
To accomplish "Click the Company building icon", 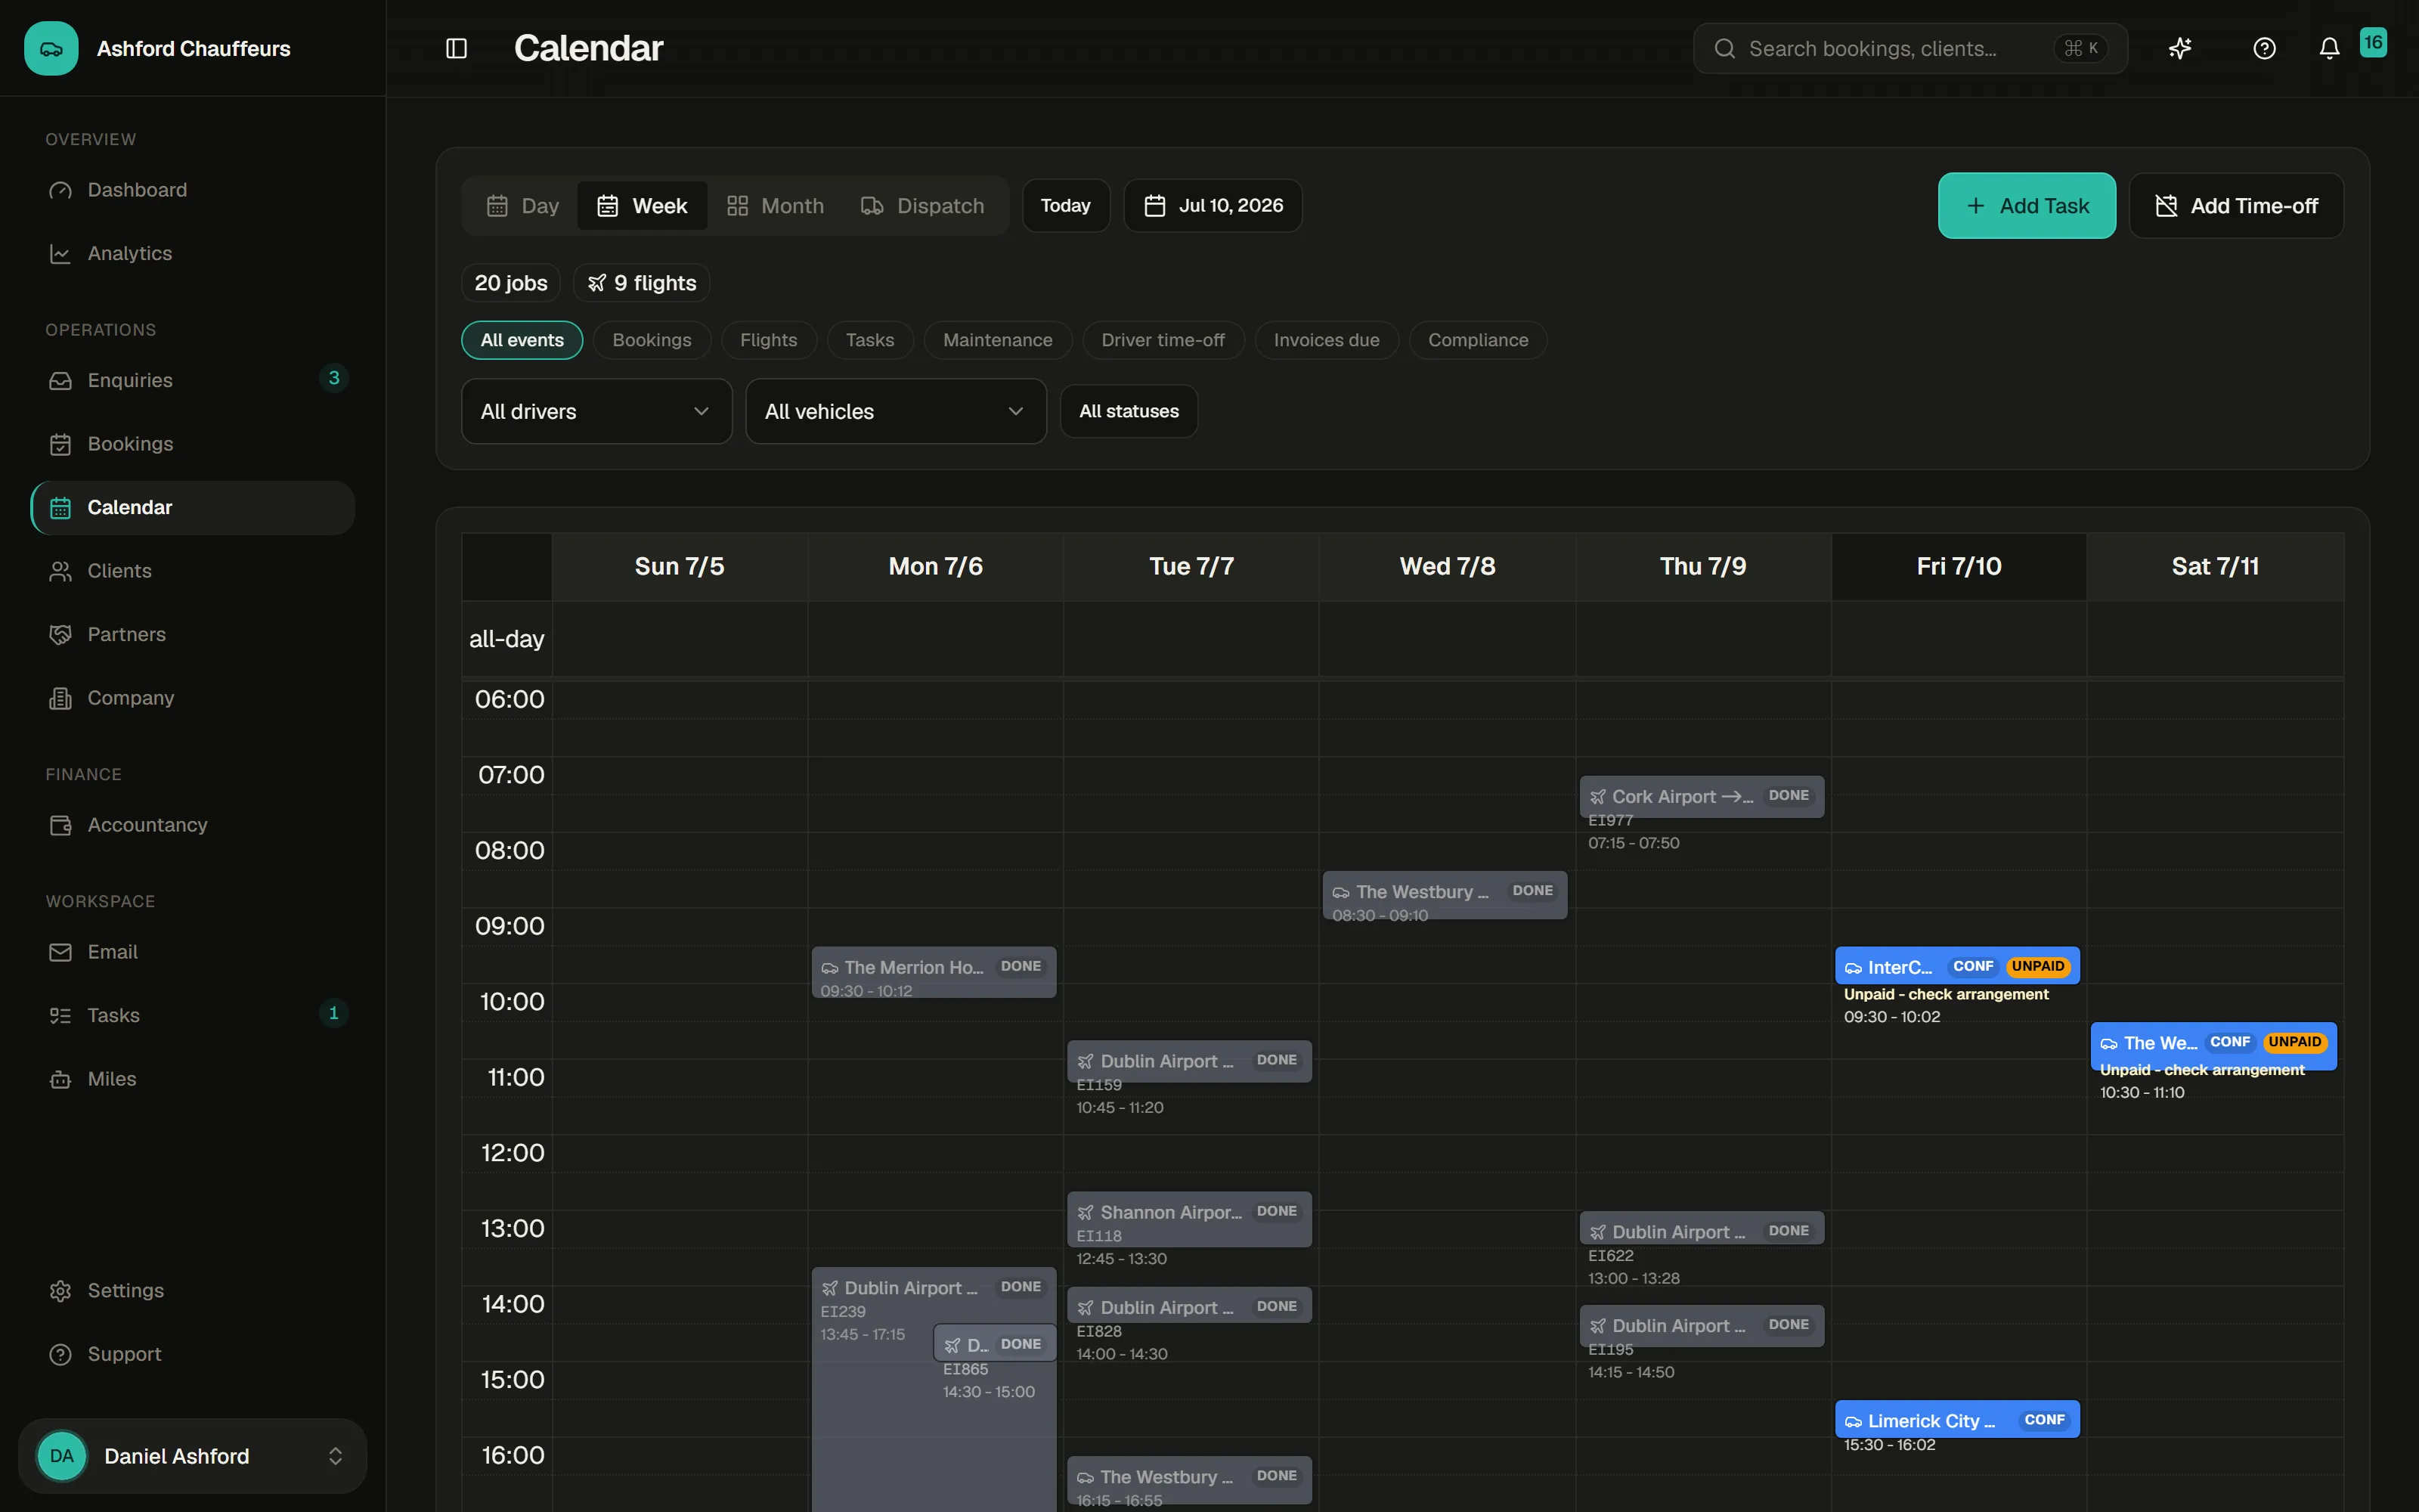I will (x=60, y=698).
